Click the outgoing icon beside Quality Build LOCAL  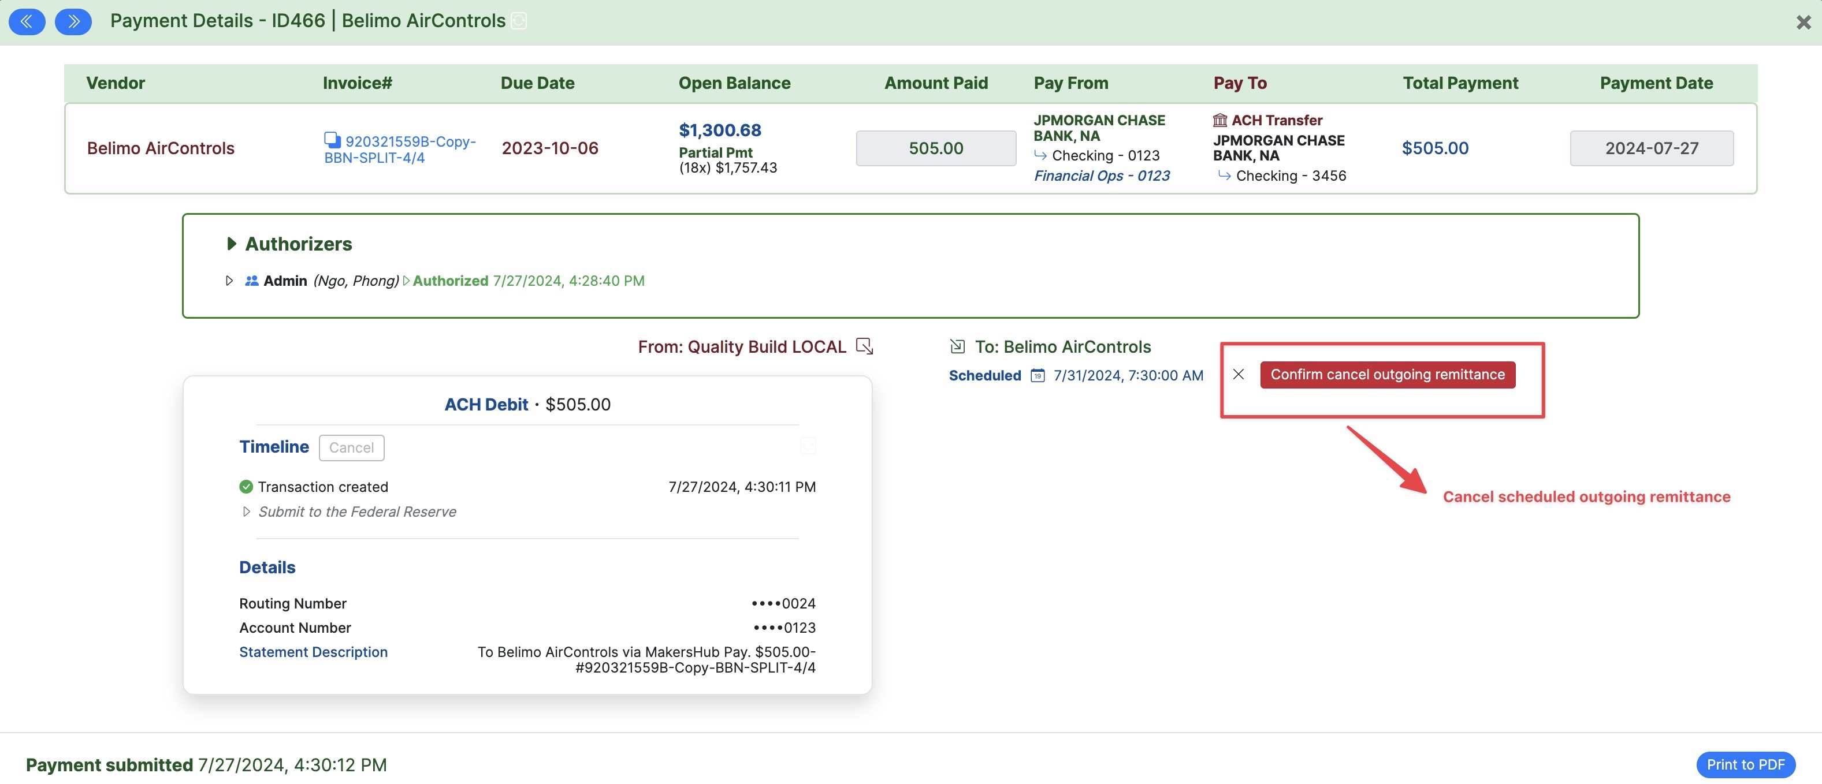click(864, 346)
